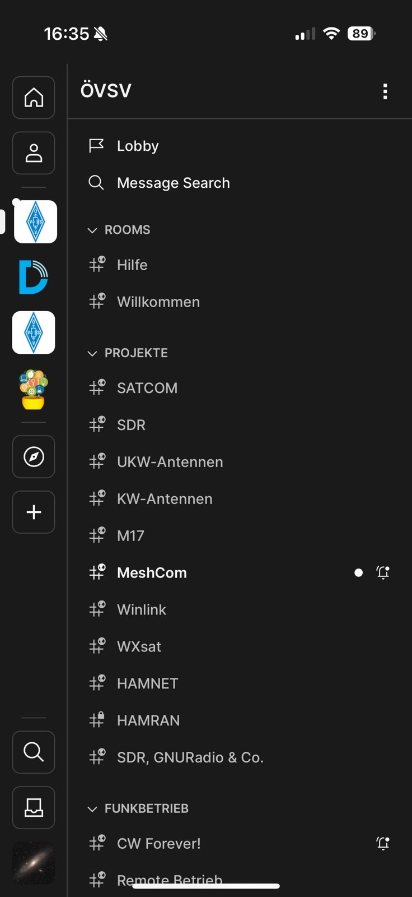Open the ÖVSV three-dot menu
Viewport: 412px width, 897px height.
click(385, 91)
